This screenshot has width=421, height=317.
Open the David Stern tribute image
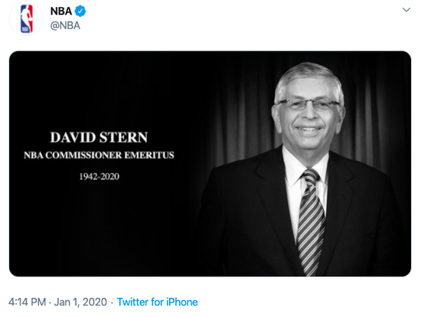210,164
